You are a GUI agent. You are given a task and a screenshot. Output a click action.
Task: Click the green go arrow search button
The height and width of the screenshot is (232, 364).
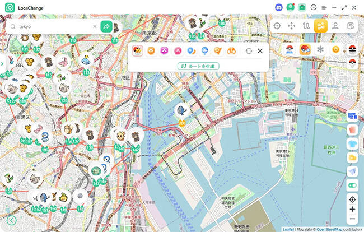(x=106, y=26)
